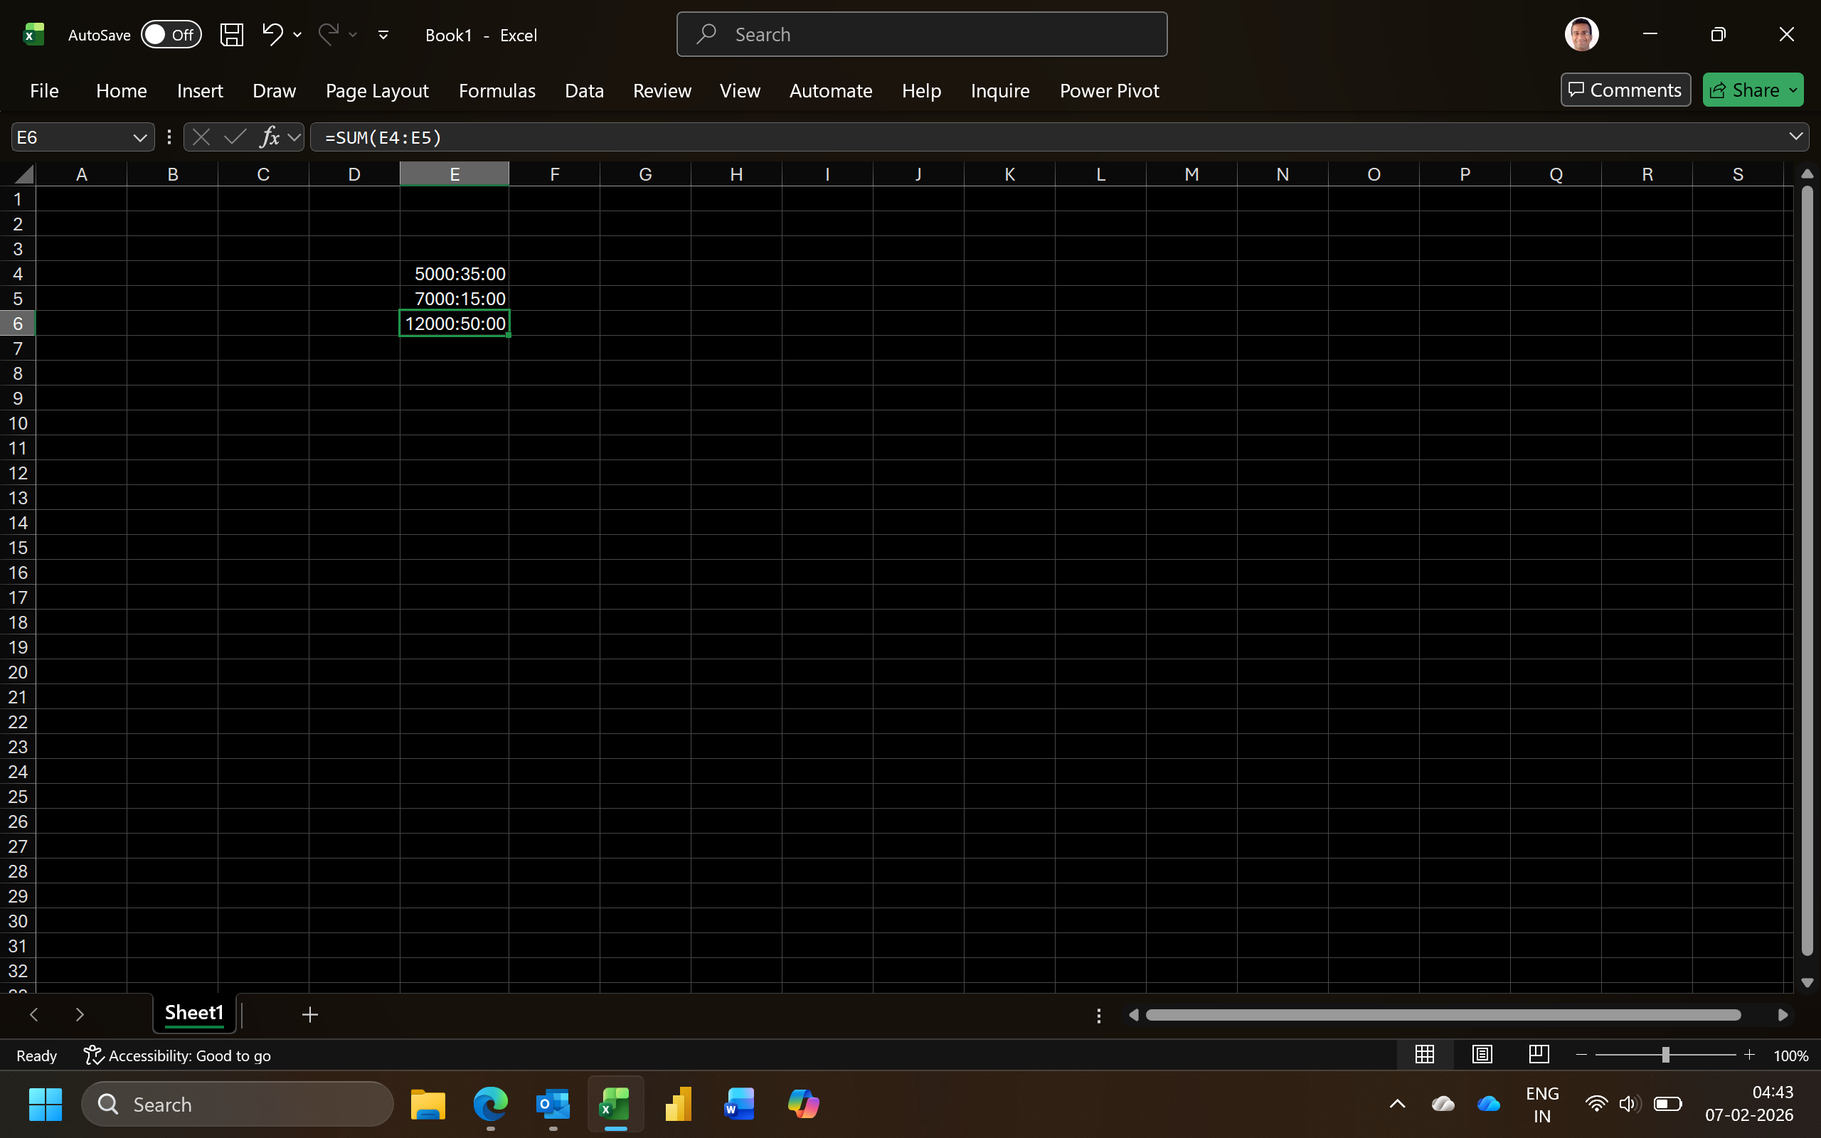The width and height of the screenshot is (1821, 1138).
Task: Click the Insert Function fx icon
Action: [x=270, y=137]
